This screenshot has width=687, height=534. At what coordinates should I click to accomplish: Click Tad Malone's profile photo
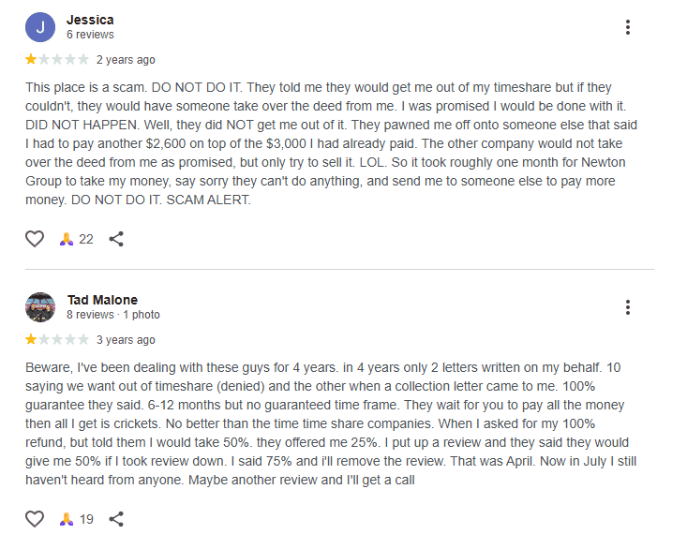(x=40, y=307)
